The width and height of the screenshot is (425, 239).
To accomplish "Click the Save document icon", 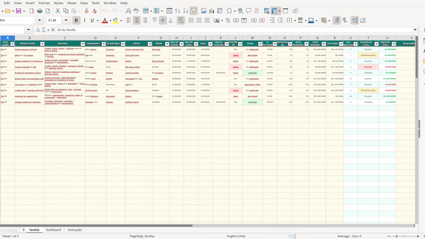I will [18, 11].
